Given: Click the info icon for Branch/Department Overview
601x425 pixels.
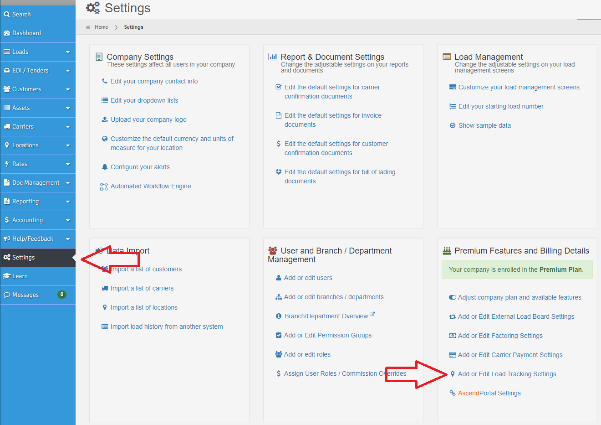Looking at the screenshot, I should (x=279, y=316).
